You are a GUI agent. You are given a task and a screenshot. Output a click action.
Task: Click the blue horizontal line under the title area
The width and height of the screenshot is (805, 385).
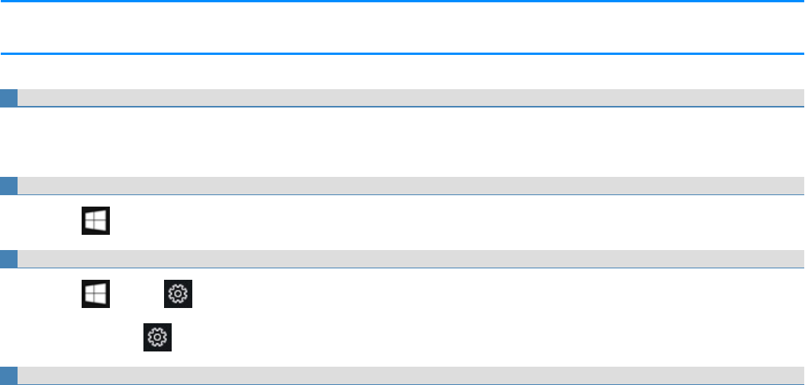point(402,53)
